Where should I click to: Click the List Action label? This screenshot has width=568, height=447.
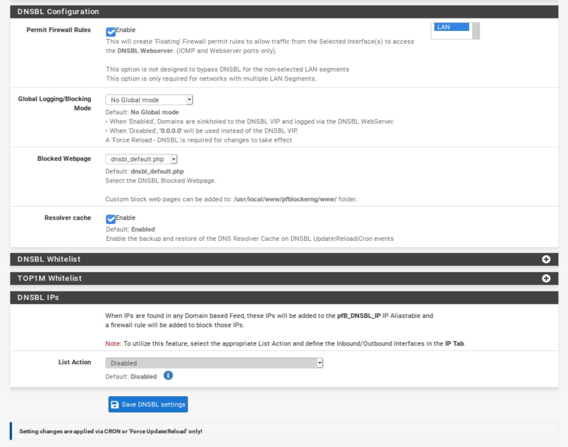click(x=75, y=362)
